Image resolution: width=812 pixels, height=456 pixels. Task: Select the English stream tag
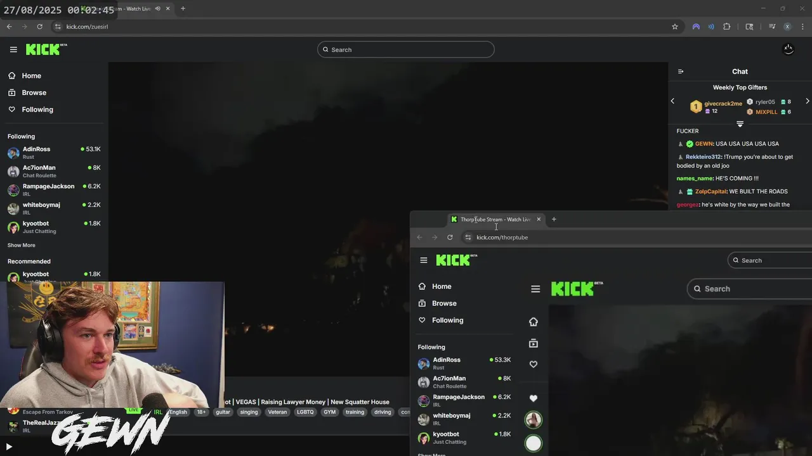(178, 412)
